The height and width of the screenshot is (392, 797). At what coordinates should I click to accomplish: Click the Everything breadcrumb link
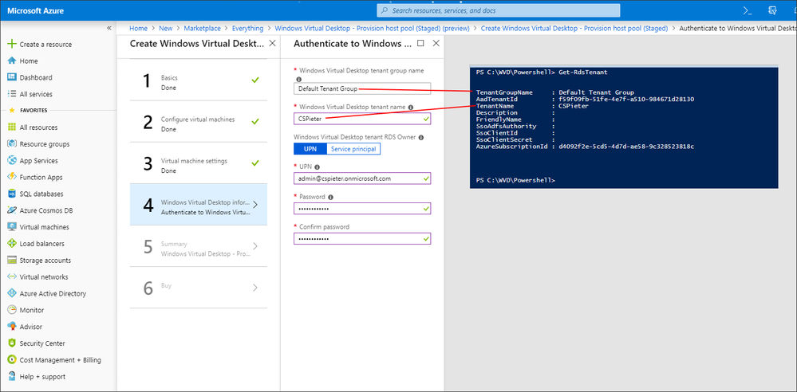pos(248,29)
